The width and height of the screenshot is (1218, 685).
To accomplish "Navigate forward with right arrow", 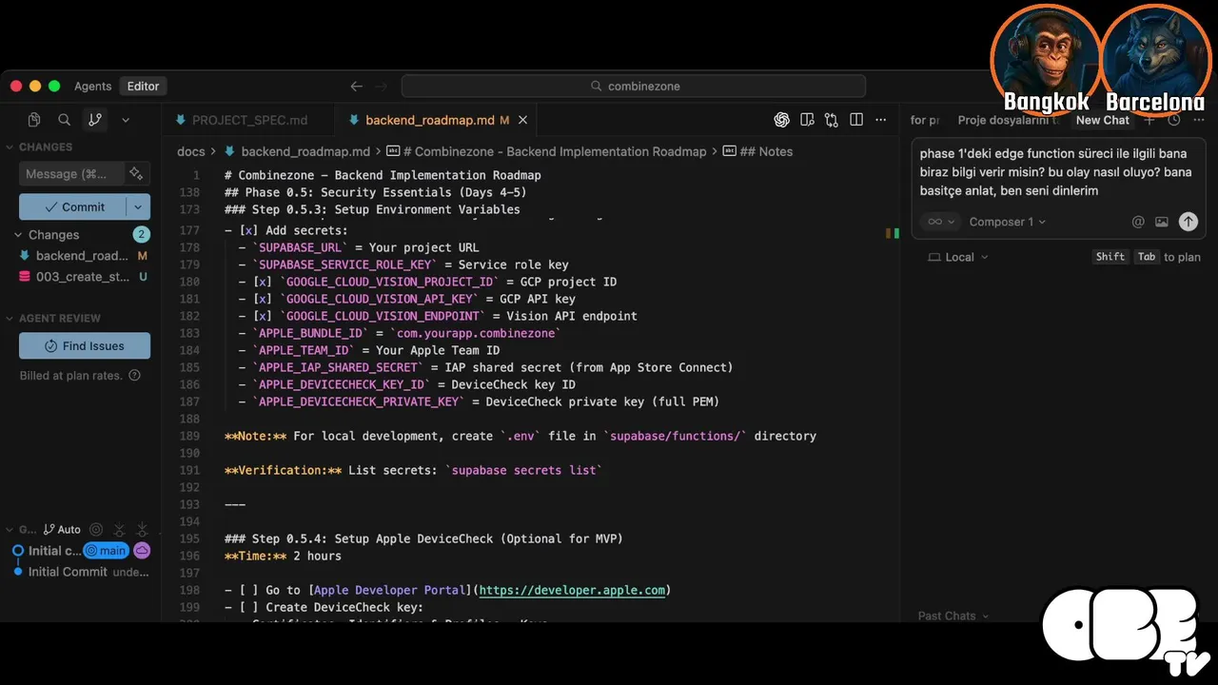I will pyautogui.click(x=381, y=86).
